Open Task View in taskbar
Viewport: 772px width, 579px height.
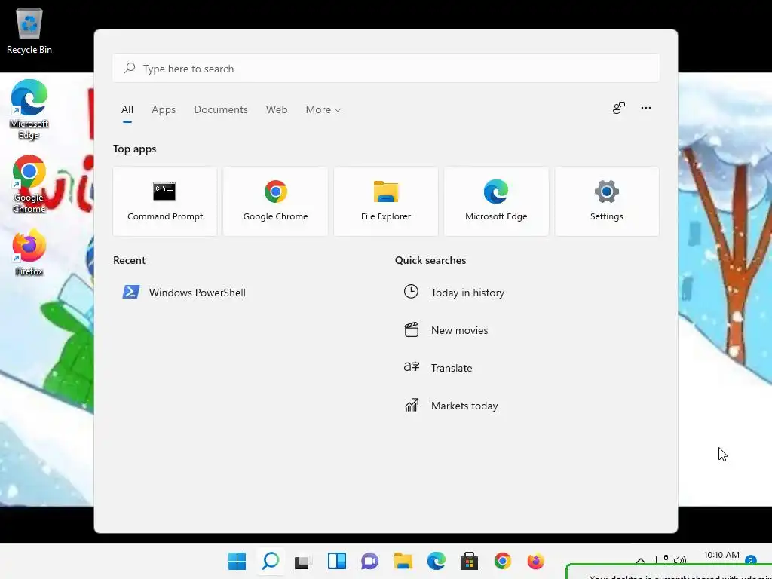pyautogui.click(x=303, y=561)
